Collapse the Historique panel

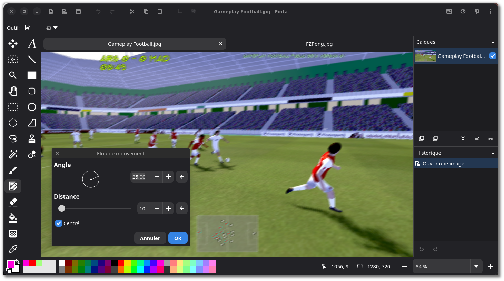click(492, 153)
